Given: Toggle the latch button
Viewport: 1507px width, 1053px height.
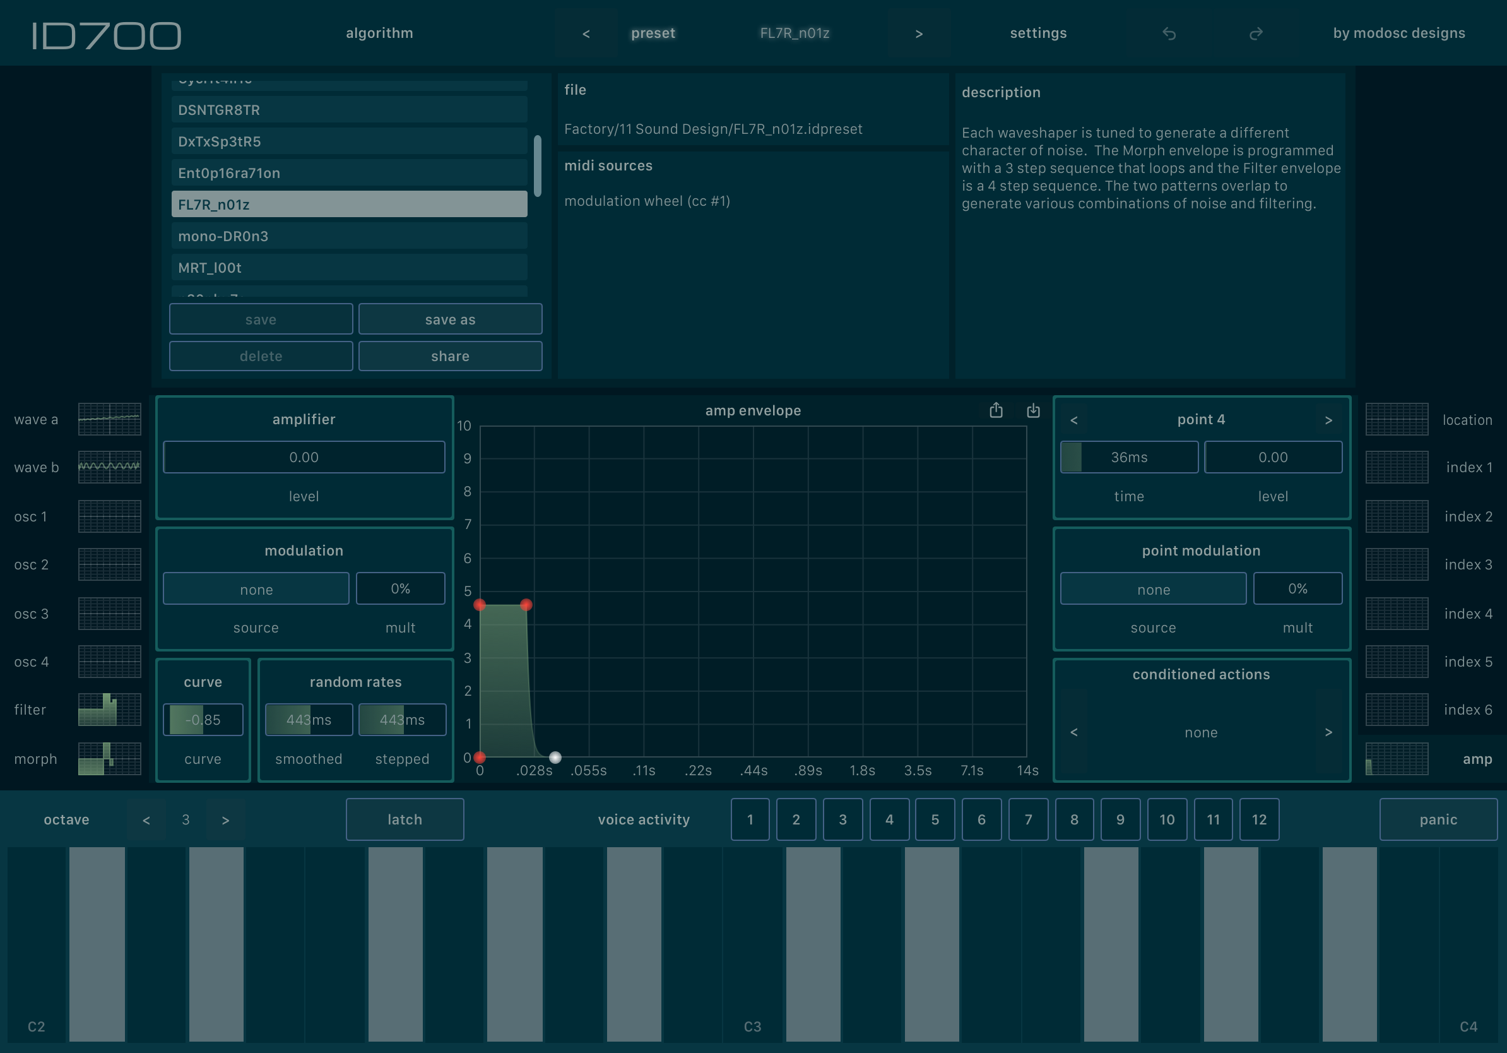Looking at the screenshot, I should pos(405,819).
